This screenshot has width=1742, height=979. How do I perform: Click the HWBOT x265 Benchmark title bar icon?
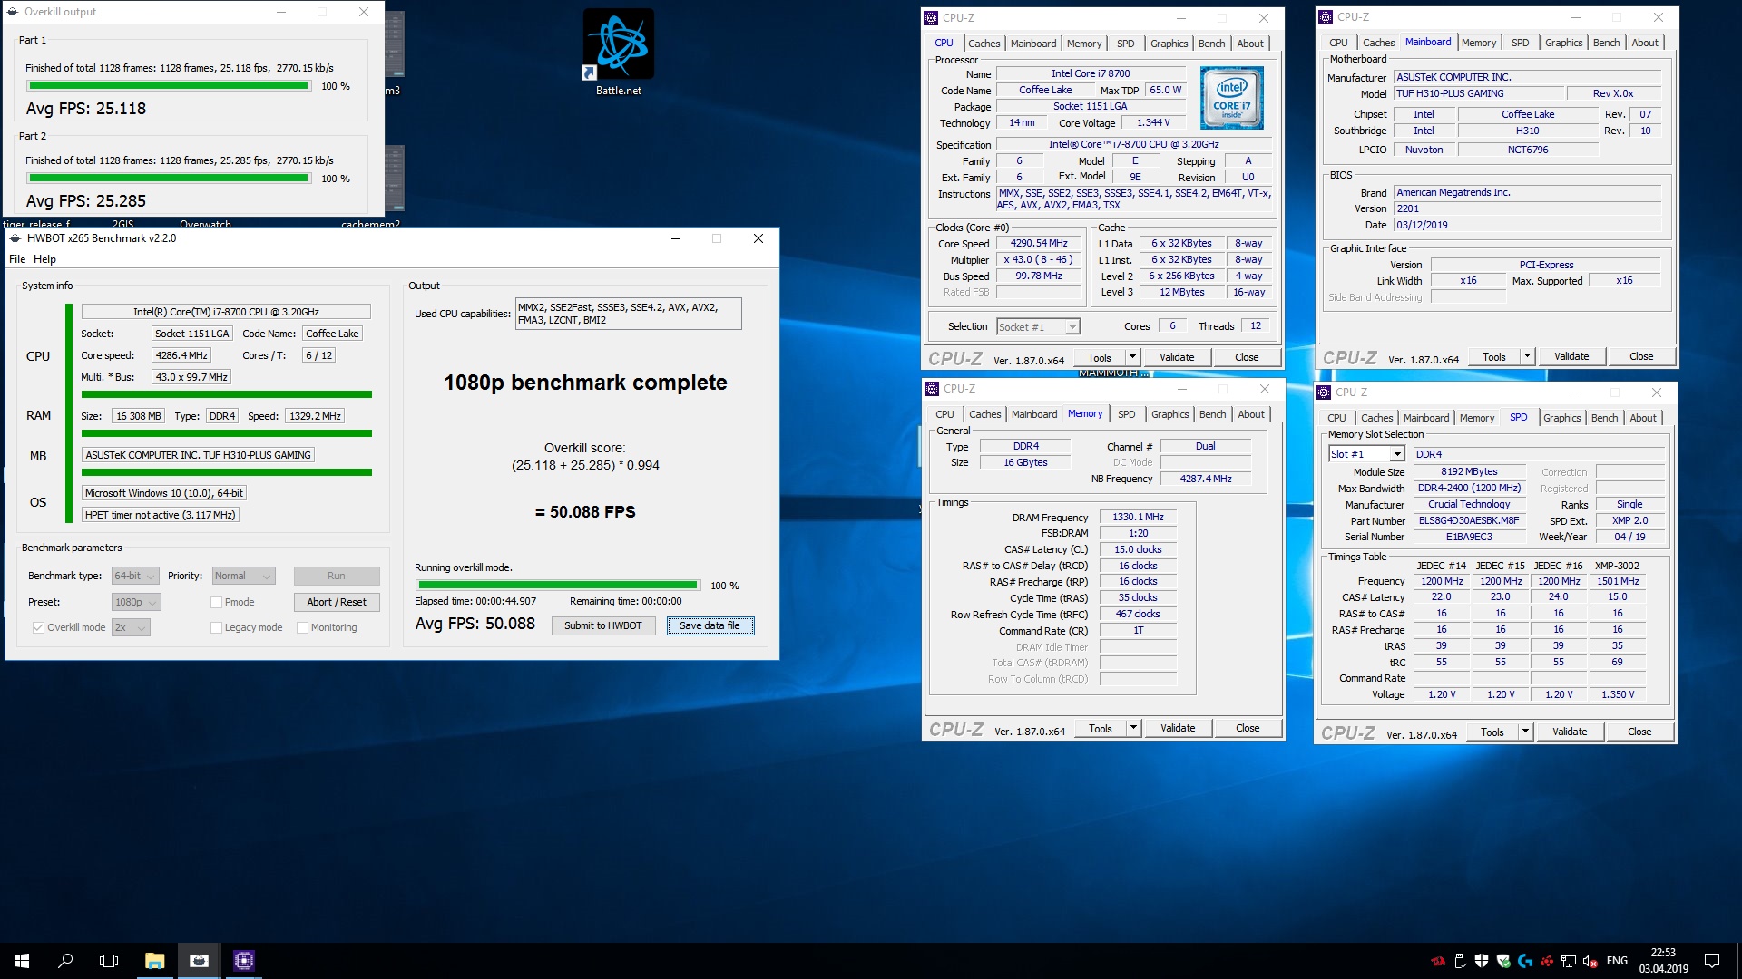tap(15, 238)
